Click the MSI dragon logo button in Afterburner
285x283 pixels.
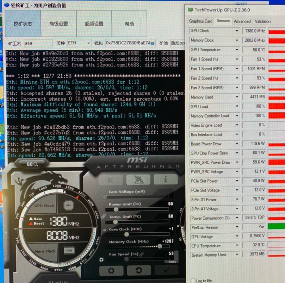[x=138, y=180]
